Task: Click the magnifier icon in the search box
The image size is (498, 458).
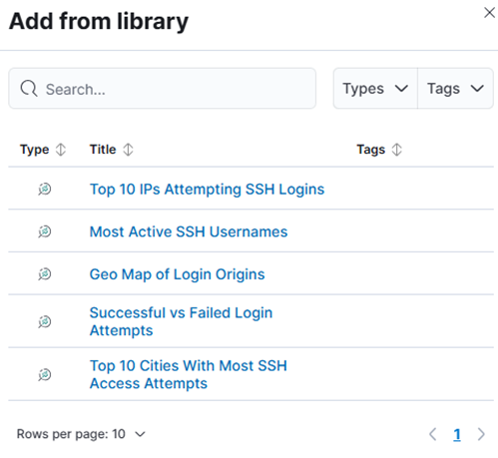Action: pyautogui.click(x=29, y=89)
